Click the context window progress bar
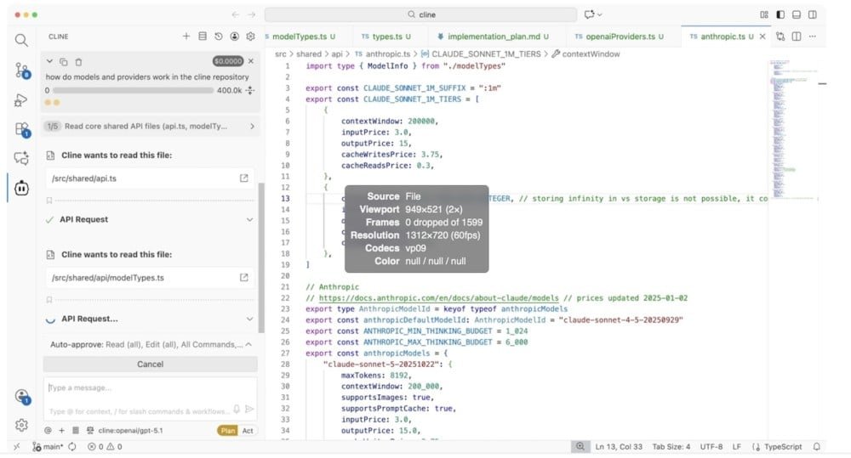The height and width of the screenshot is (458, 851). (133, 91)
